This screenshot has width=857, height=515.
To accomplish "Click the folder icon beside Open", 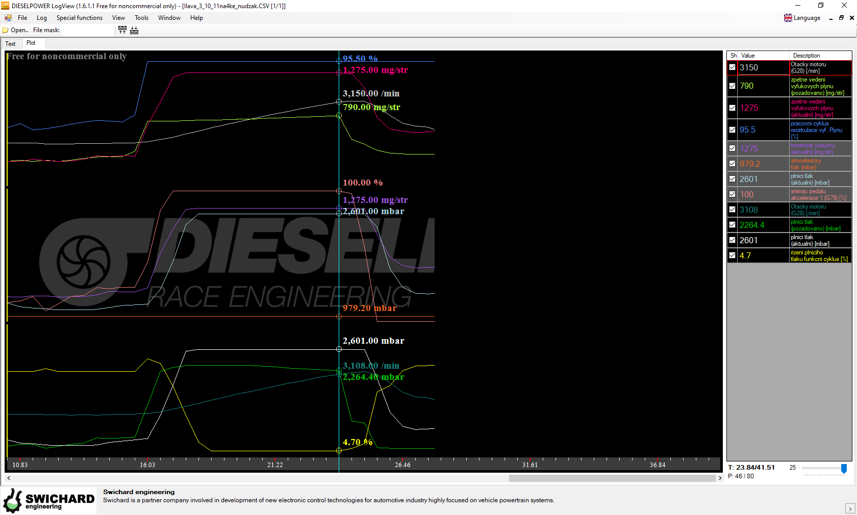I will [x=6, y=30].
